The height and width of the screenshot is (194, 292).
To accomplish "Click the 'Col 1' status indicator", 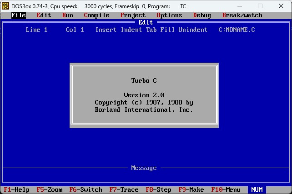I will (x=75, y=30).
